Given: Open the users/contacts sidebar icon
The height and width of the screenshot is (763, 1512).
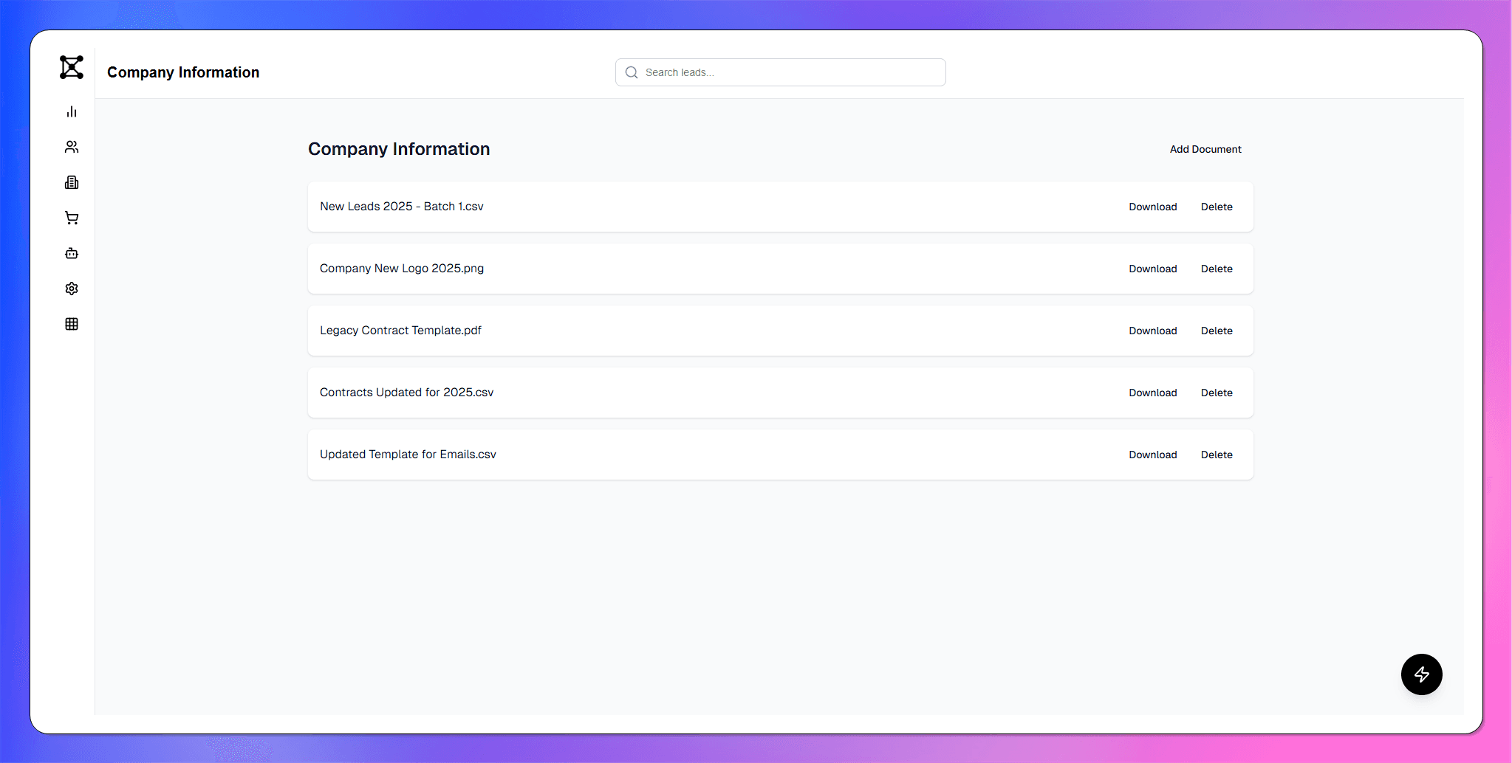Looking at the screenshot, I should tap(72, 147).
